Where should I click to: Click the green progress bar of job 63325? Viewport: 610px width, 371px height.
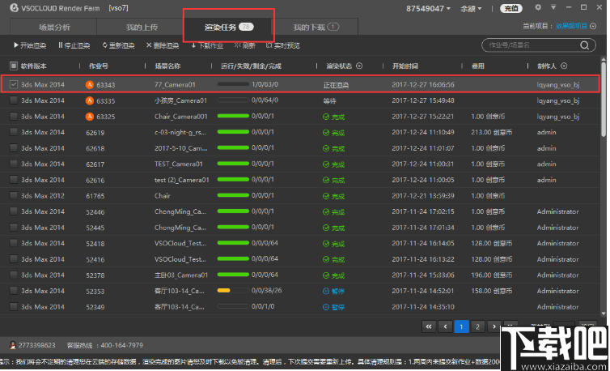pos(233,116)
